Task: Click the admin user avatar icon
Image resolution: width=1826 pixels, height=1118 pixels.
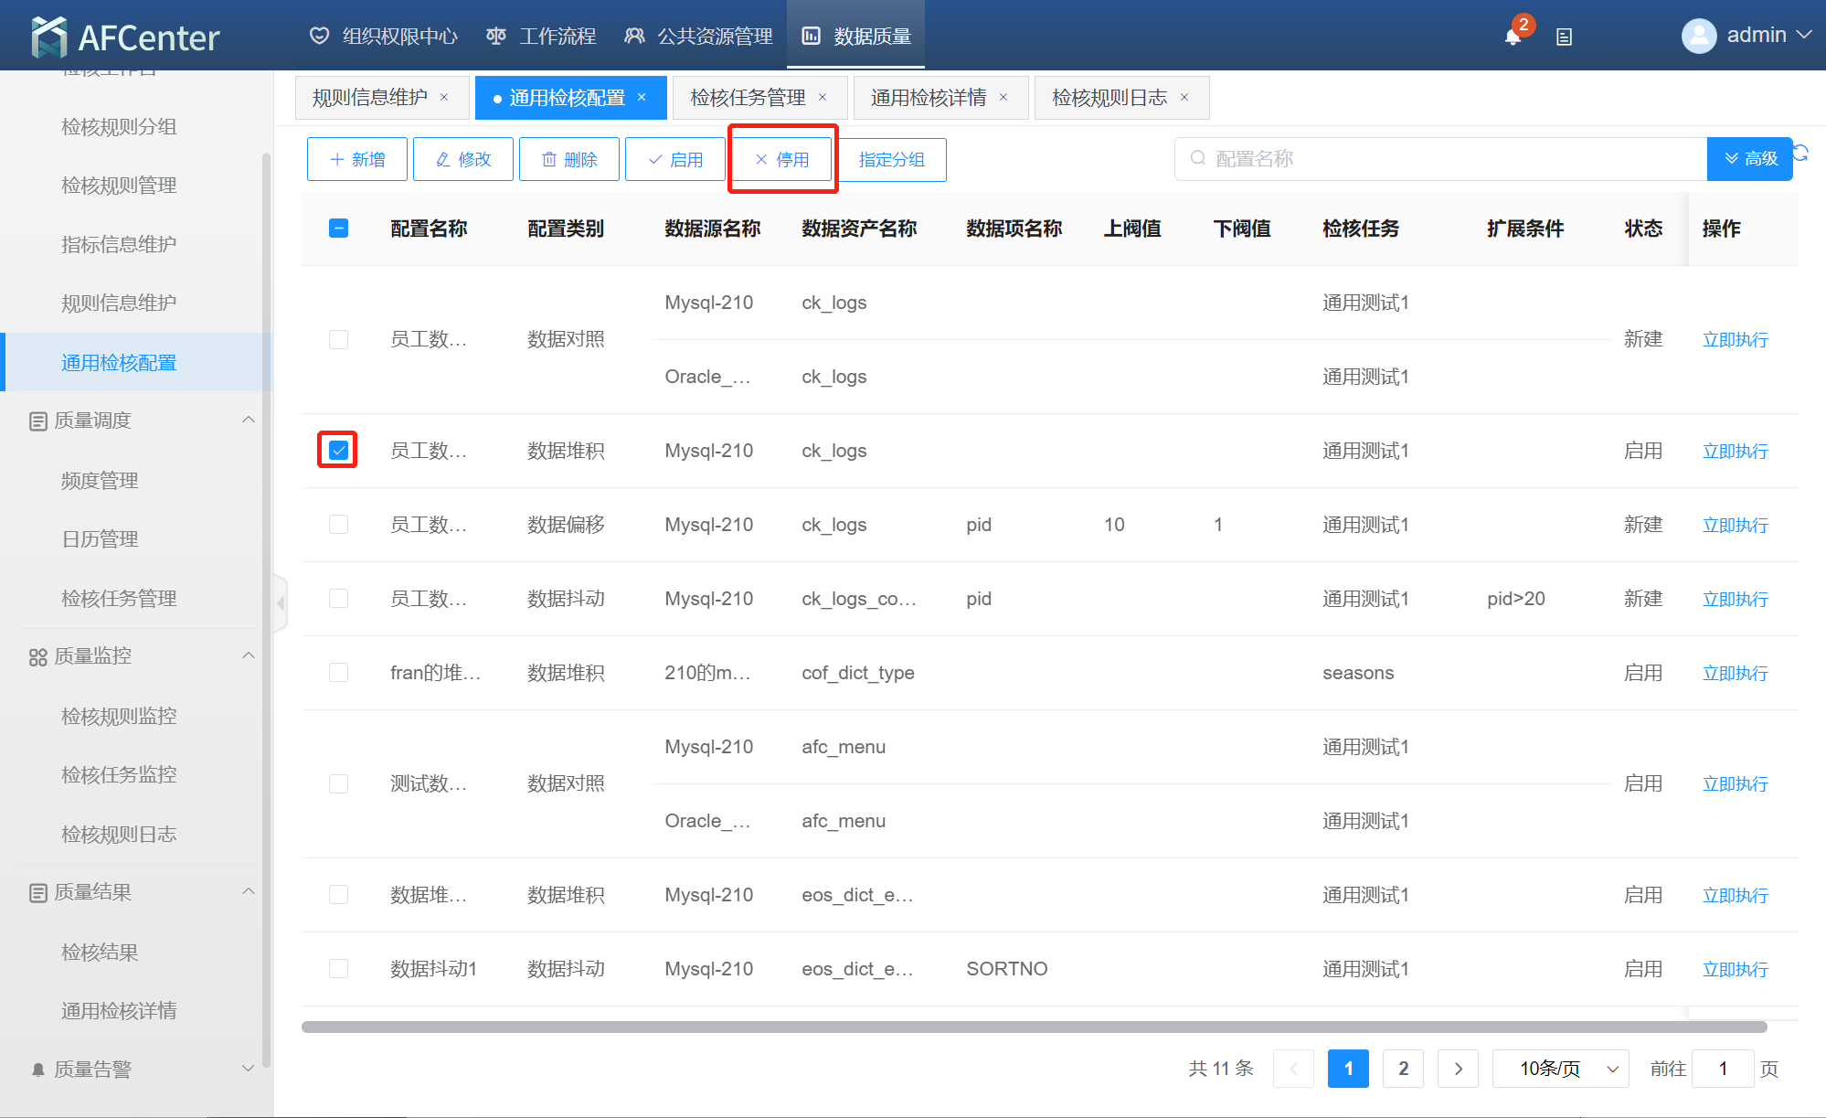Action: [x=1698, y=36]
